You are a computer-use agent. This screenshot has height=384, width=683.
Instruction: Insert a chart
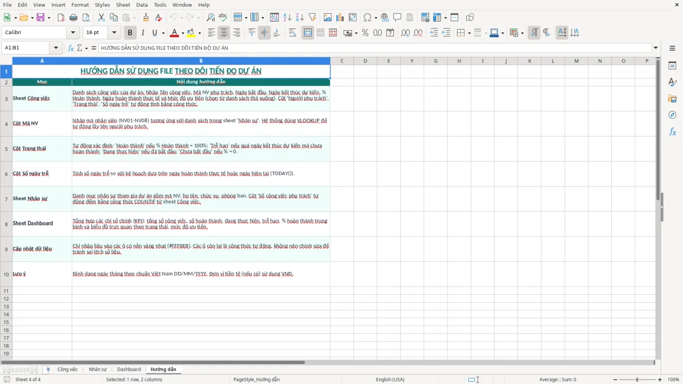click(340, 18)
